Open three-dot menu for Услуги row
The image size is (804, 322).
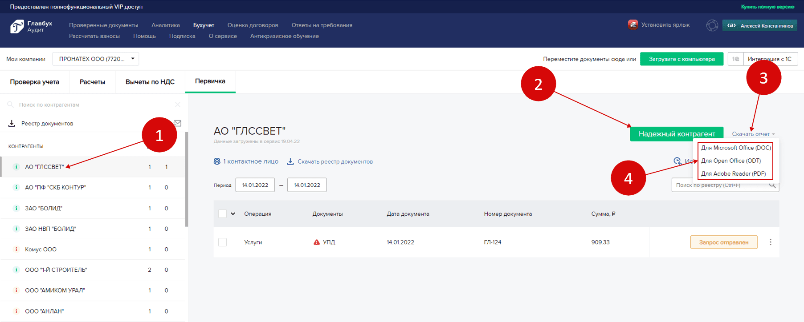coord(771,242)
